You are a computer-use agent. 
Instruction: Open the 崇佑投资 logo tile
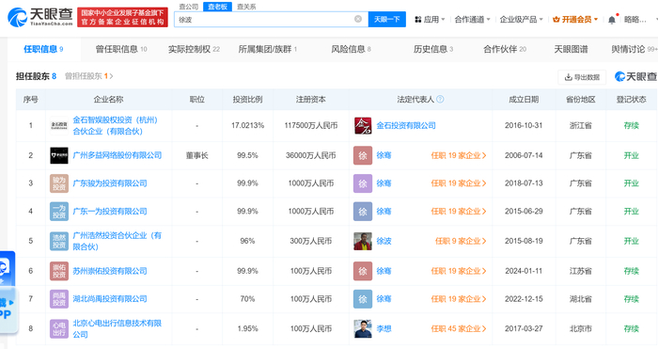click(x=59, y=271)
